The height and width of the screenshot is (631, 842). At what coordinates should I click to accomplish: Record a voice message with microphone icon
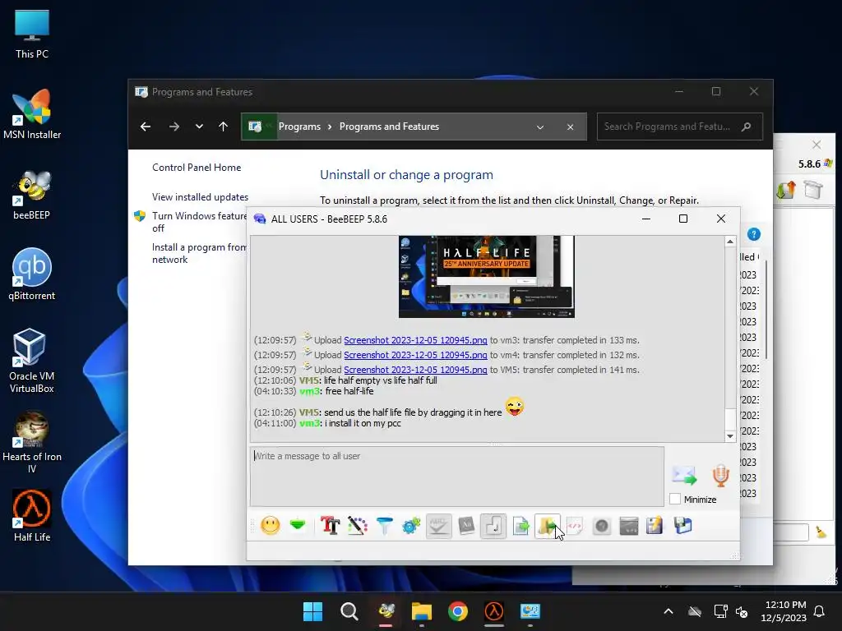tap(720, 476)
